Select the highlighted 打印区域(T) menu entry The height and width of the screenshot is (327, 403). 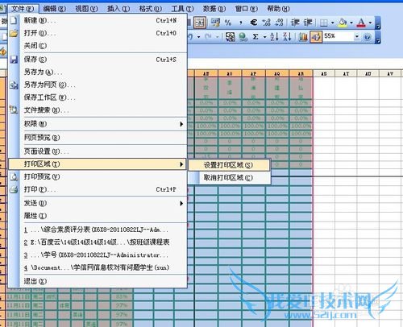point(98,164)
